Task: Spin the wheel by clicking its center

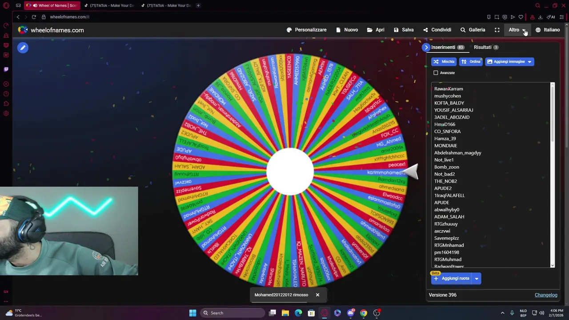Action: tap(290, 172)
